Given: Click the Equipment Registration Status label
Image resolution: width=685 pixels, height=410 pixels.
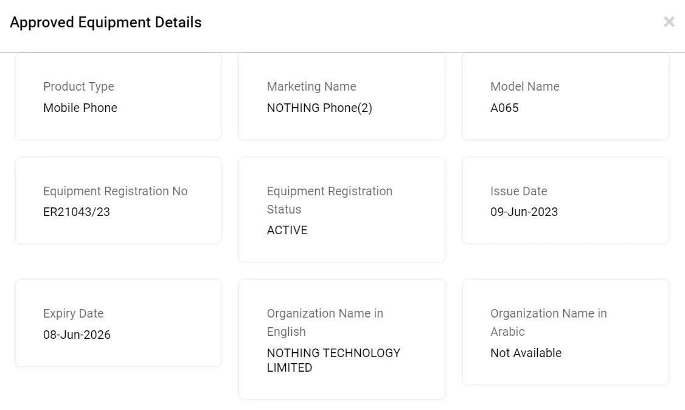Looking at the screenshot, I should 329,200.
